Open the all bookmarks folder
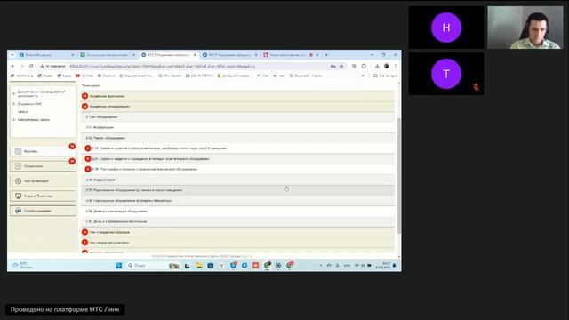 point(385,76)
